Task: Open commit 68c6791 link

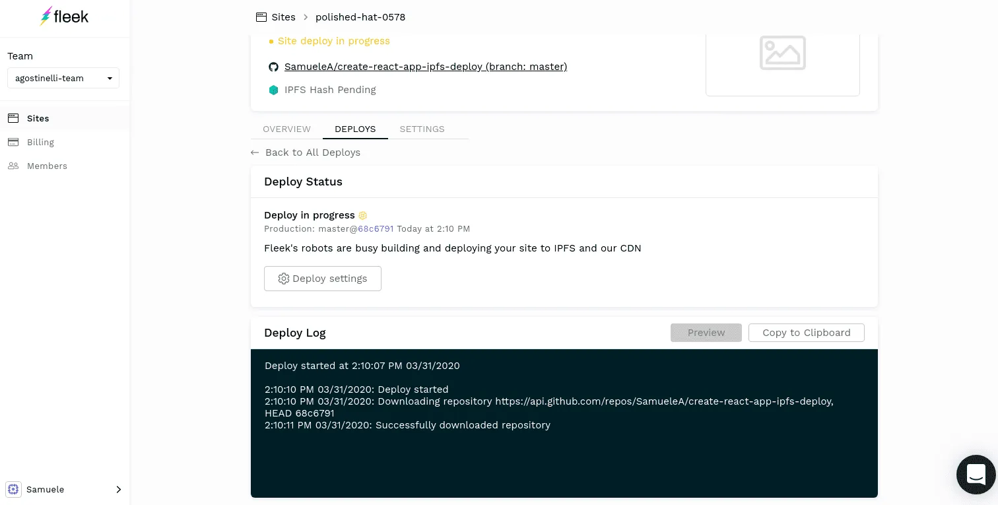Action: 376,229
